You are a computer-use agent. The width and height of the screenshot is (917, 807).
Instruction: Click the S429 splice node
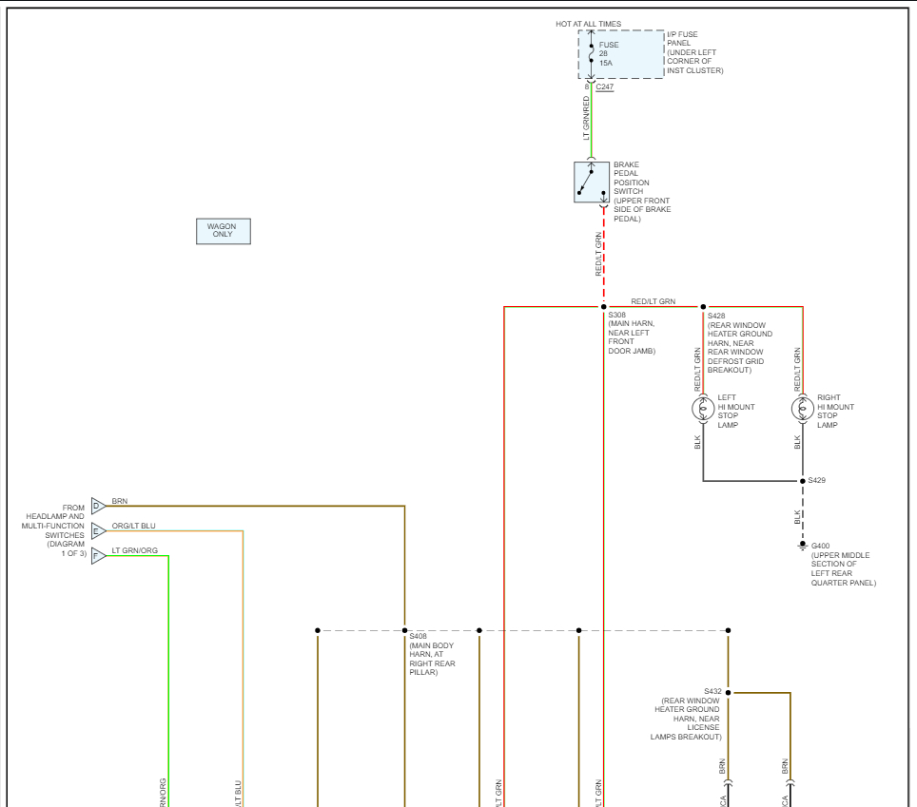(x=803, y=481)
